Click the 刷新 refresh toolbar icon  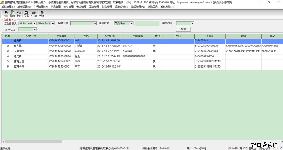12,14
